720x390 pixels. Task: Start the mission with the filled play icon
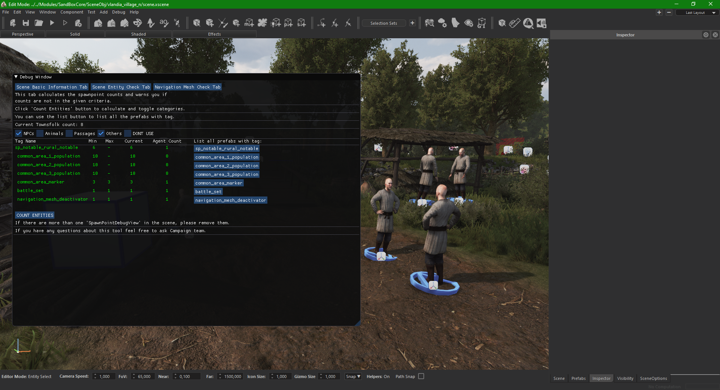pos(52,23)
